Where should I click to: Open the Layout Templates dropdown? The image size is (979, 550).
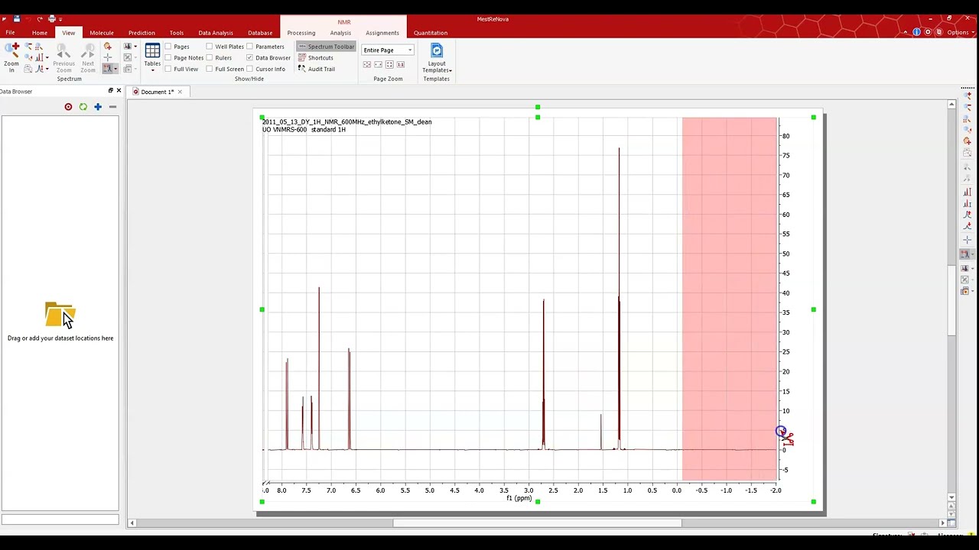click(x=437, y=67)
